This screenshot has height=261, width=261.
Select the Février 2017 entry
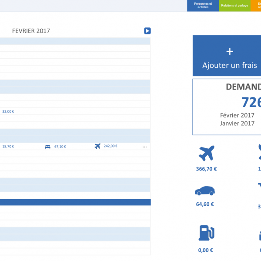coord(237,115)
